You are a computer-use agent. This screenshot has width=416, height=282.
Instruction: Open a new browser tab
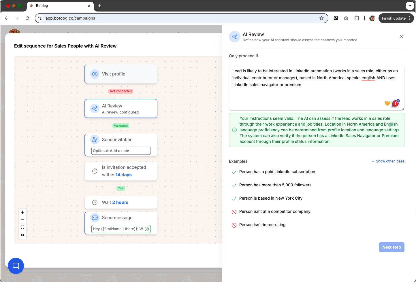(99, 6)
